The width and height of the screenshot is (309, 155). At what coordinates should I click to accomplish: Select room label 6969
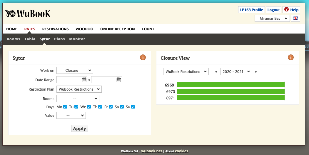169,85
